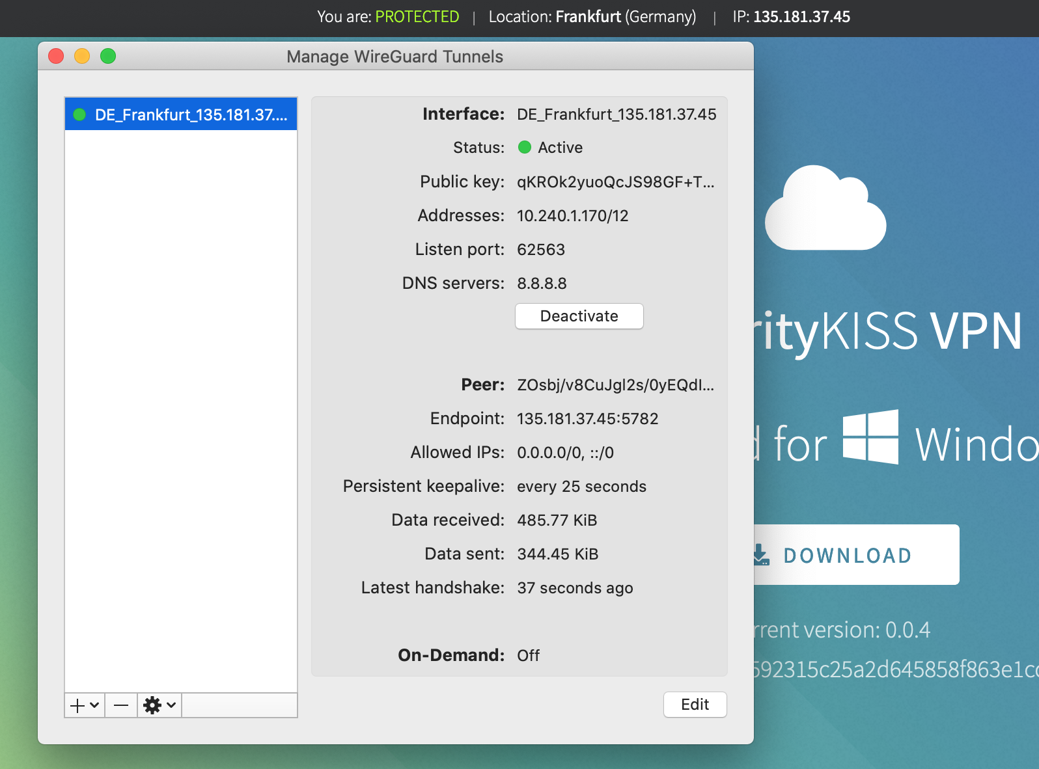Image resolution: width=1039 pixels, height=769 pixels.
Task: Click the endpoint 135.181.37.45:5782
Action: coord(588,419)
